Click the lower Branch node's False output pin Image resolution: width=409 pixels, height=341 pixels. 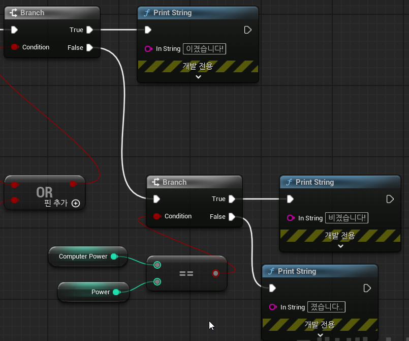tap(232, 217)
